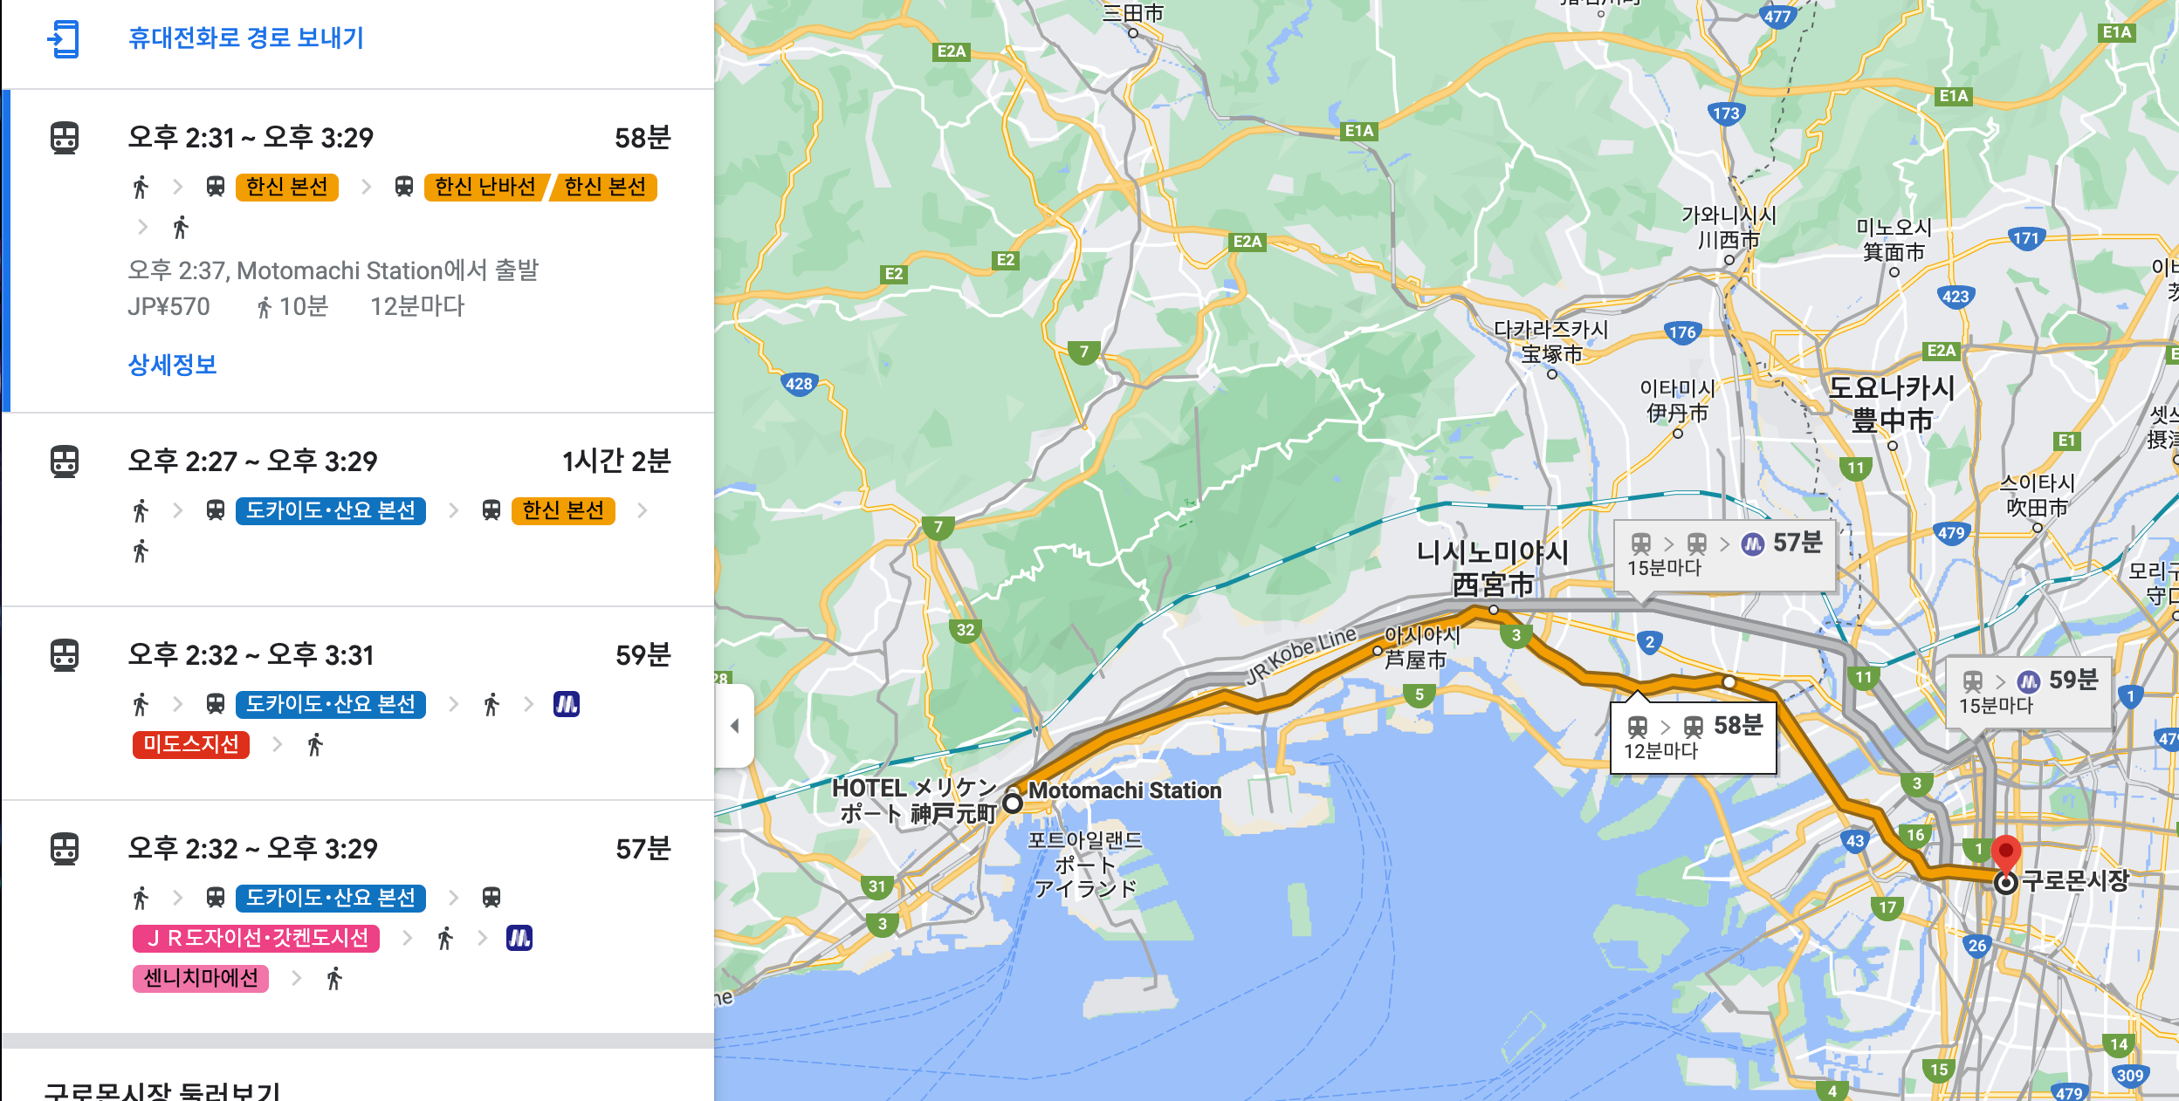Click the red 구로몬시장 destination pin
The height and width of the screenshot is (1101, 2179).
(x=2005, y=851)
